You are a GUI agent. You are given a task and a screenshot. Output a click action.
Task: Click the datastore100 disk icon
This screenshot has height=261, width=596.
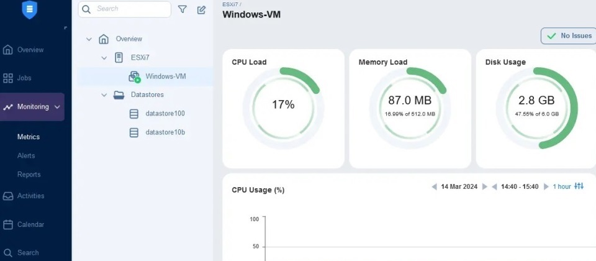(134, 114)
